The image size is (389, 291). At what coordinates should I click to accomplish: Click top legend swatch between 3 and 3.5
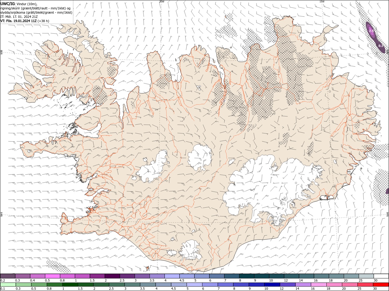coord(142,276)
